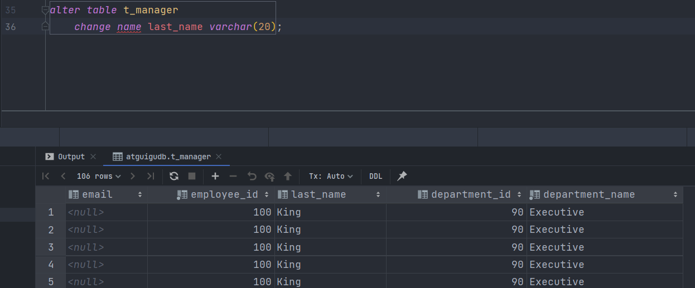Click line number 35 in gutter

pos(10,10)
